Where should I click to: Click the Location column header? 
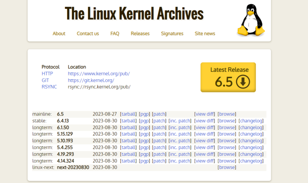(x=77, y=67)
